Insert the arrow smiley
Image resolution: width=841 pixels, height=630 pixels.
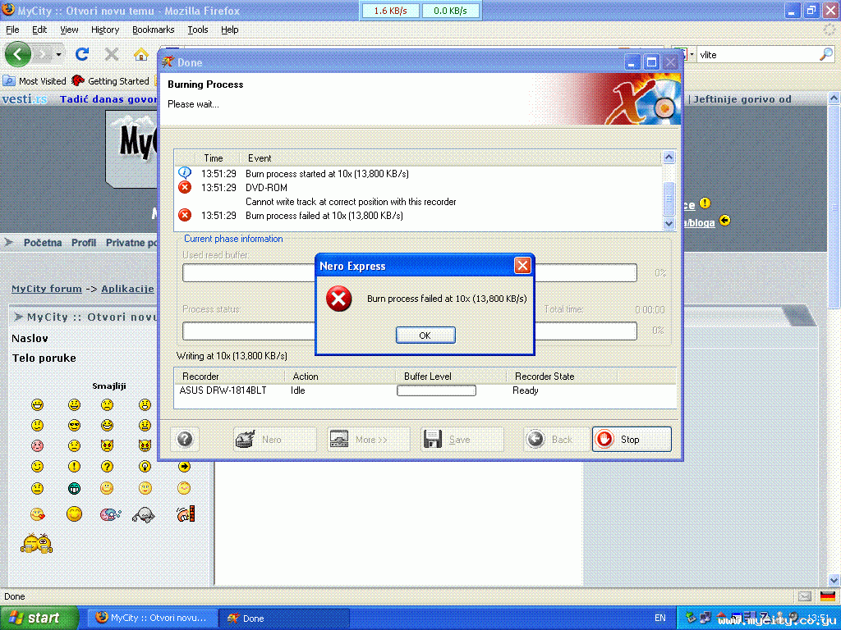(x=184, y=467)
